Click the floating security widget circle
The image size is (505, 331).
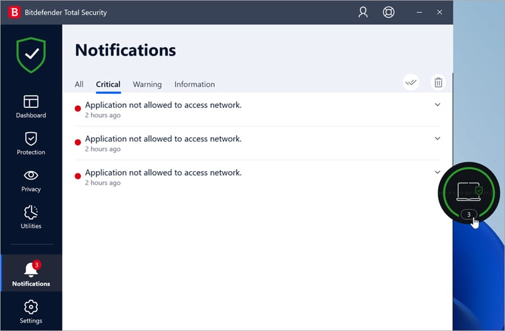coord(468,189)
